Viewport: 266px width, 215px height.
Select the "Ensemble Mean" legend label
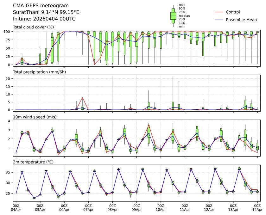point(241,20)
